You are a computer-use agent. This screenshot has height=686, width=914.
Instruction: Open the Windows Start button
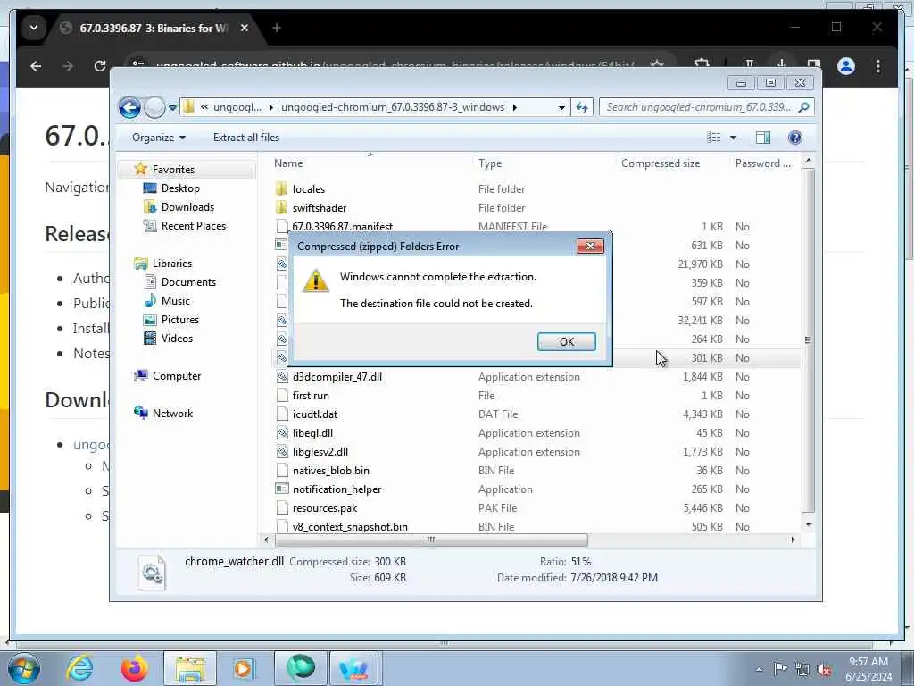[24, 668]
